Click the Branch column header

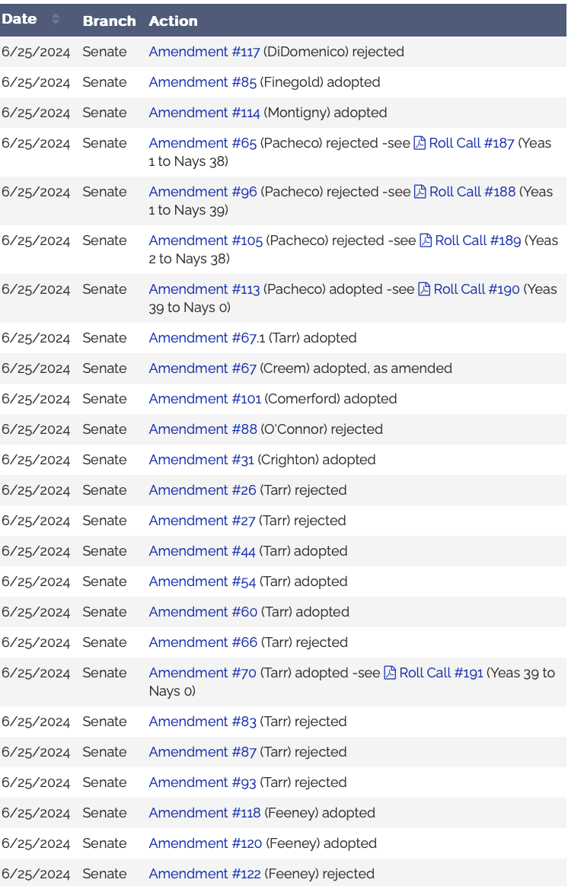tap(109, 21)
